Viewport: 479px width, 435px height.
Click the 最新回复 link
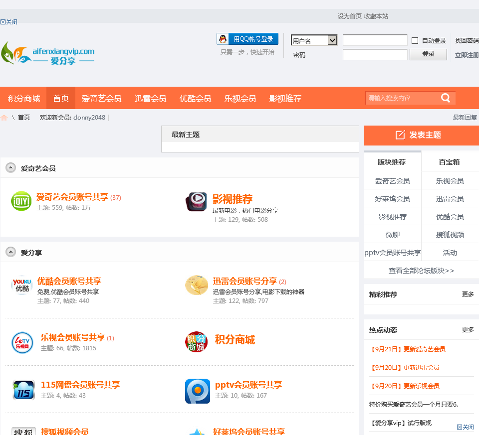[465, 118]
